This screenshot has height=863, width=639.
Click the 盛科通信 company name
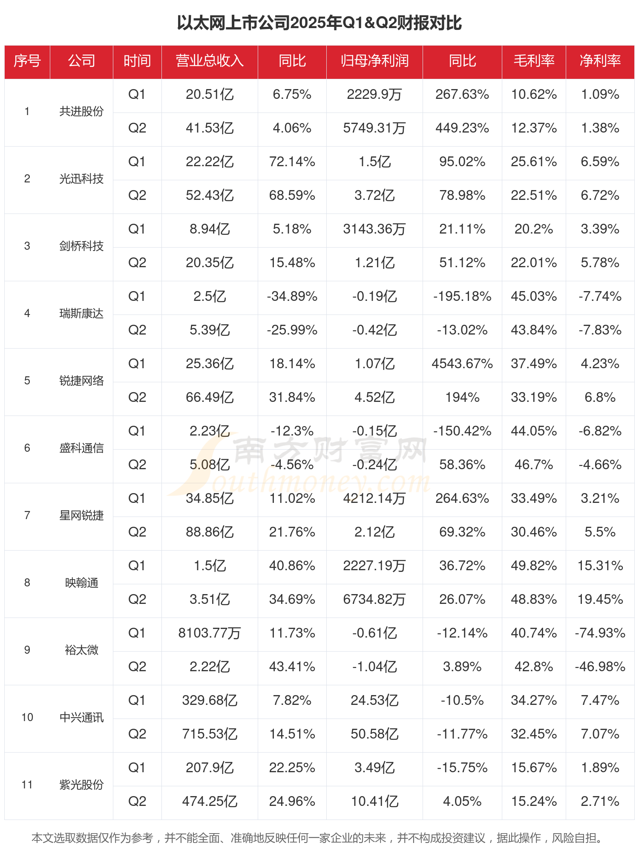[x=81, y=448]
